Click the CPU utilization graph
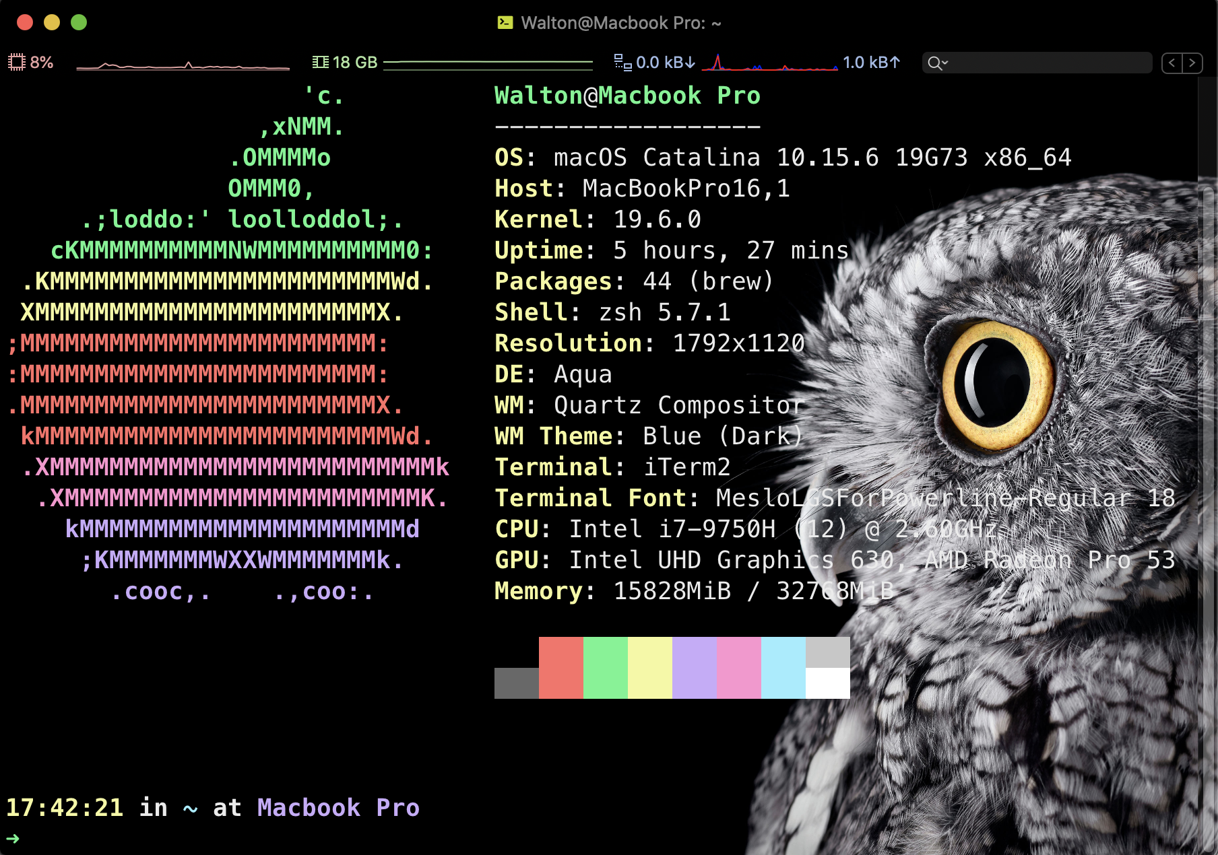The width and height of the screenshot is (1218, 855). (183, 65)
